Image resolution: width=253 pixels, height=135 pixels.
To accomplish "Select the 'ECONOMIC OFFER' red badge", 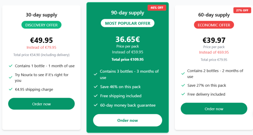I will pos(214,25).
